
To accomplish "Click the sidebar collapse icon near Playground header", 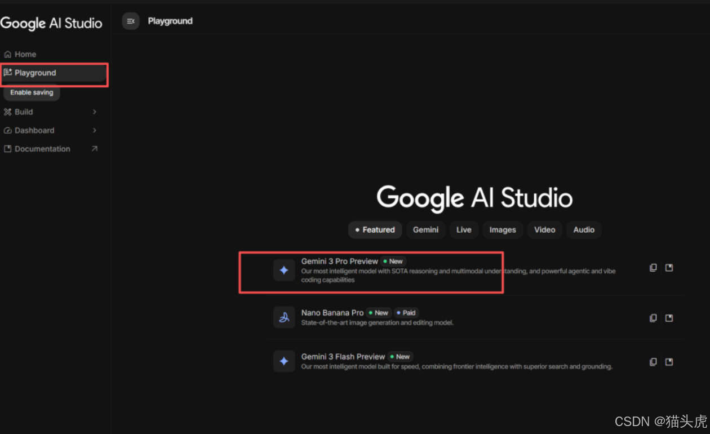I will [130, 21].
